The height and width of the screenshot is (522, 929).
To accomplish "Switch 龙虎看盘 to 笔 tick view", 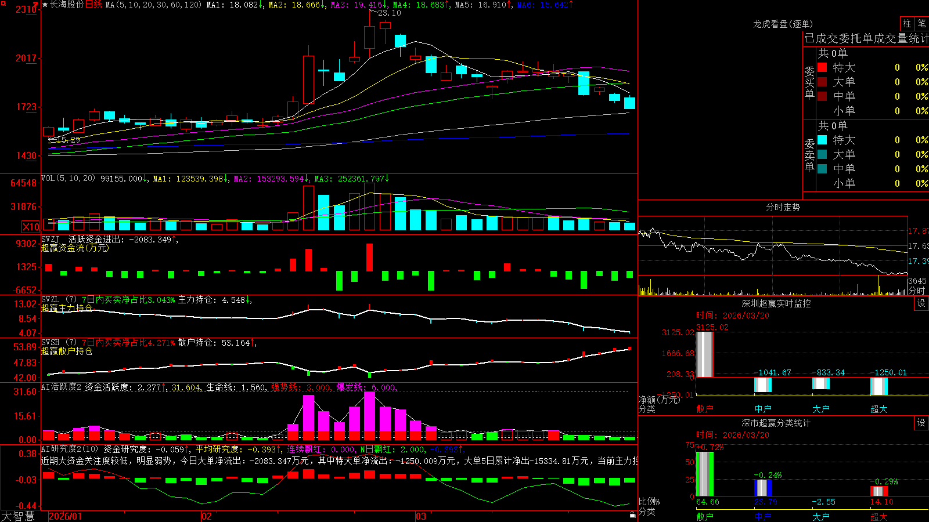I will pyautogui.click(x=921, y=23).
